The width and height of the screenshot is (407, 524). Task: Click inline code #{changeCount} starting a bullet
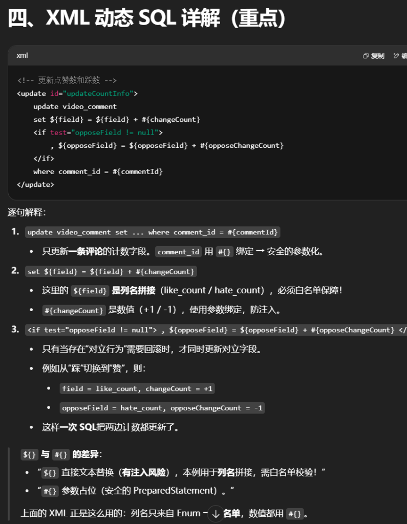click(74, 310)
